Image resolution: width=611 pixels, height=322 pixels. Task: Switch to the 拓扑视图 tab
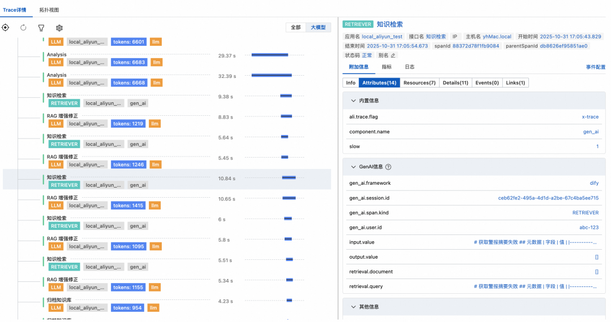49,10
